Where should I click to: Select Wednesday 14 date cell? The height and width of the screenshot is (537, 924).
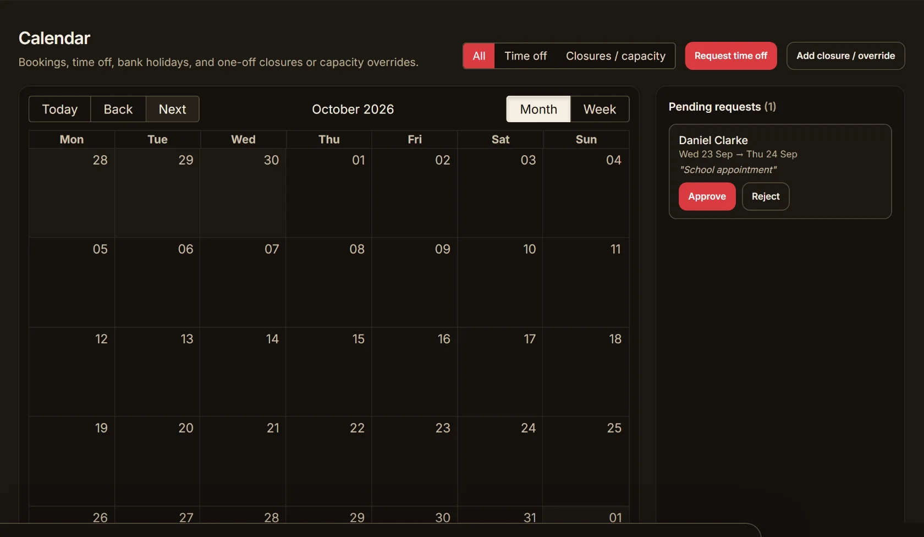(243, 372)
